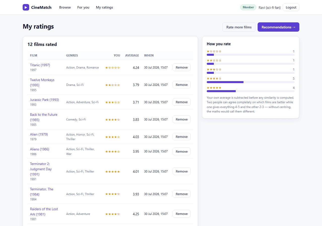Open Raiders of the Lost Ark link

coord(44,211)
